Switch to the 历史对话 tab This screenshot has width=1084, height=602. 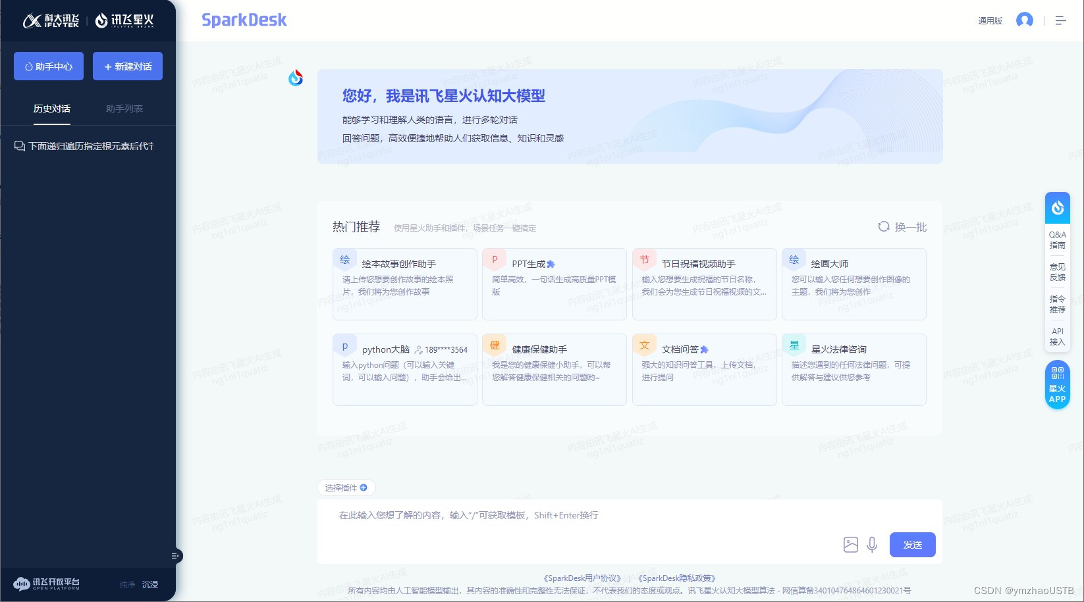coord(52,109)
